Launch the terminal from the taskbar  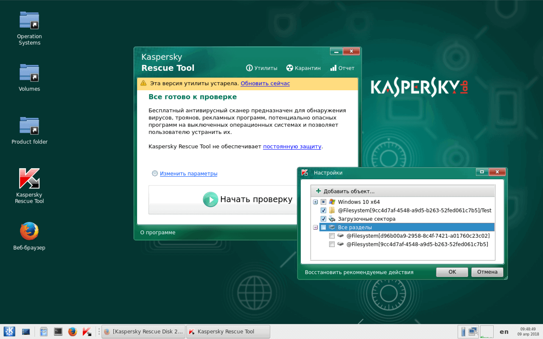[x=58, y=331]
